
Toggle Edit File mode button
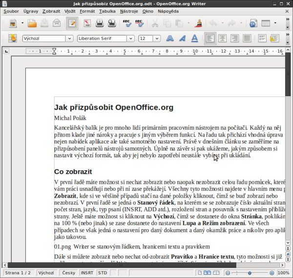click(x=72, y=23)
